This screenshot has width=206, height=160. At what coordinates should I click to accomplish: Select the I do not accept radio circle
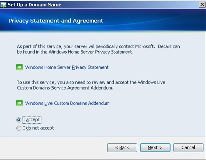tap(19, 128)
